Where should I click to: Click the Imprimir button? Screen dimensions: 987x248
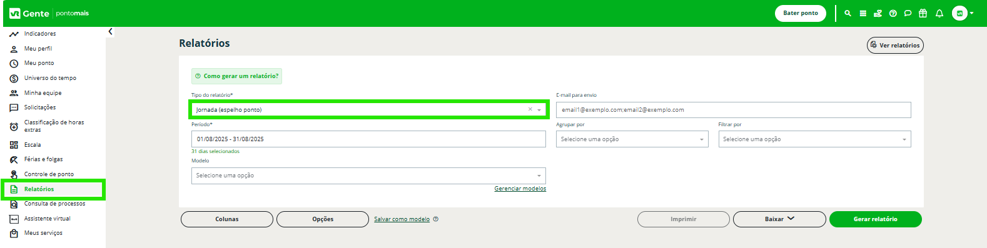coord(684,219)
